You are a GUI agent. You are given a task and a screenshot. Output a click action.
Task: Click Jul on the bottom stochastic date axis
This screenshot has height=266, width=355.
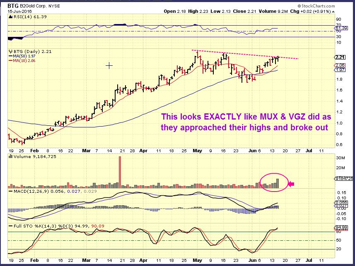pos(309,260)
